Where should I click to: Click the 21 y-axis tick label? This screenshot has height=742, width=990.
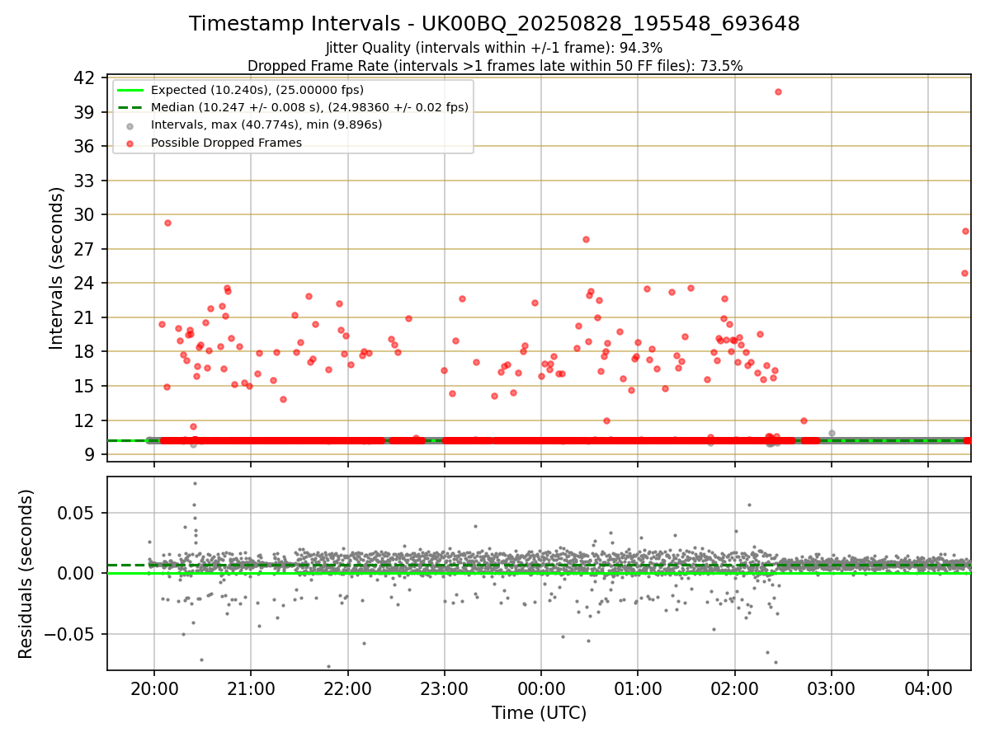click(x=83, y=317)
